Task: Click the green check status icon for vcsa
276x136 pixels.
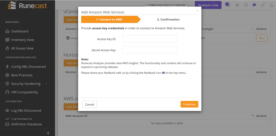Action: point(68,38)
